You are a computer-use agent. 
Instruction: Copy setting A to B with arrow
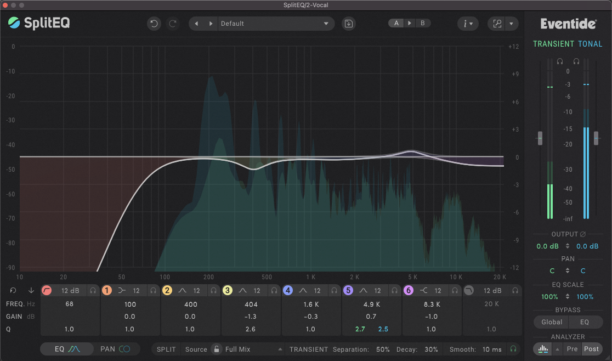[x=410, y=23]
